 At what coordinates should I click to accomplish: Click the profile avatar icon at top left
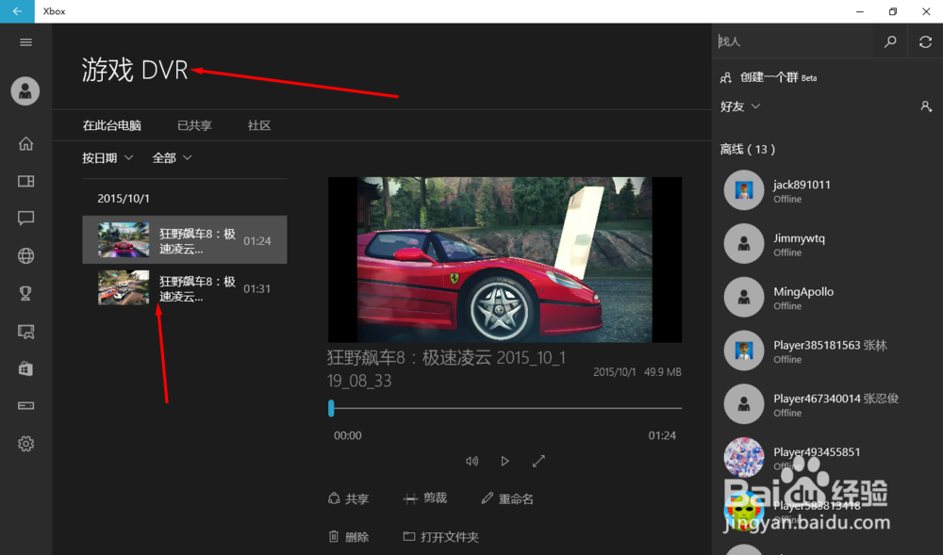pyautogui.click(x=25, y=90)
